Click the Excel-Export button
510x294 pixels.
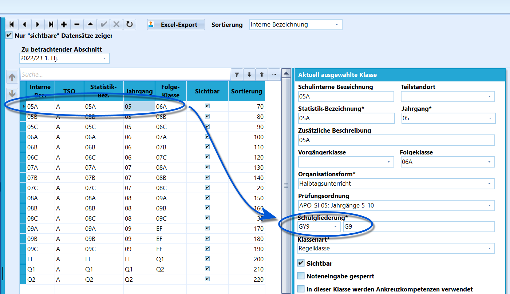tap(176, 25)
